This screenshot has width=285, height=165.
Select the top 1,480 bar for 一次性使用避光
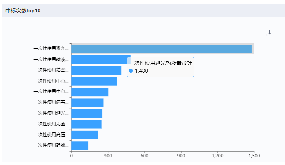161,49
